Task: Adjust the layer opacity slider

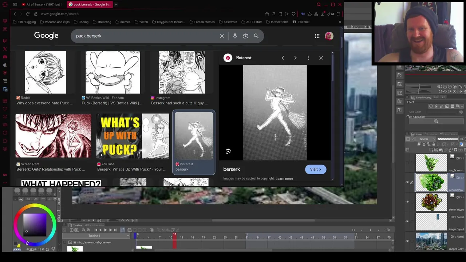Action: pyautogui.click(x=448, y=139)
